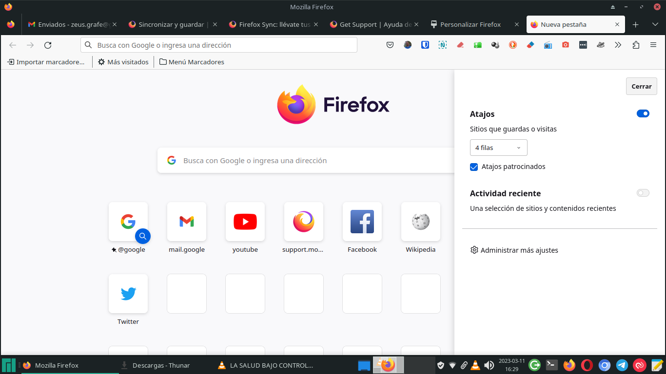Click the red camera screenshot extension icon
The image size is (666, 374).
coord(566,45)
